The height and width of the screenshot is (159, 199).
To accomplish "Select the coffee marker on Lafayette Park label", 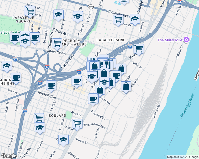I will pyautogui.click(x=15, y=38).
